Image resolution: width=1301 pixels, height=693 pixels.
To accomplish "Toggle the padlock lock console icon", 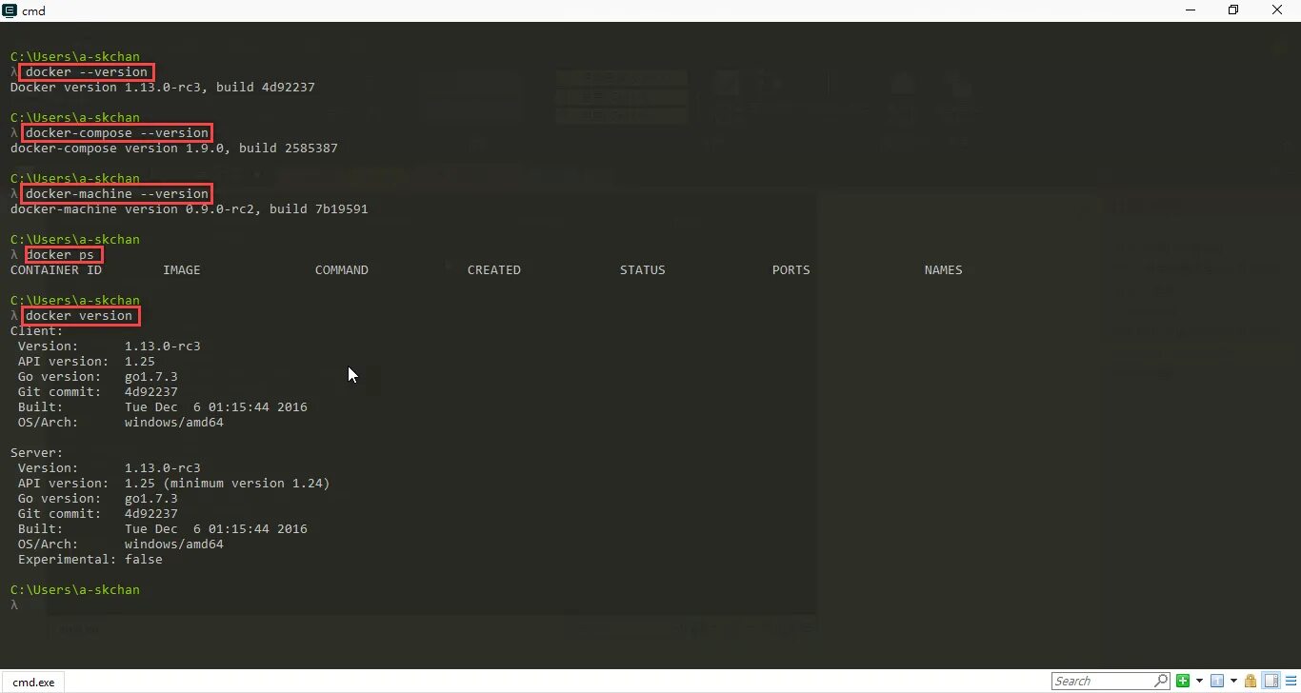I will coord(1251,681).
